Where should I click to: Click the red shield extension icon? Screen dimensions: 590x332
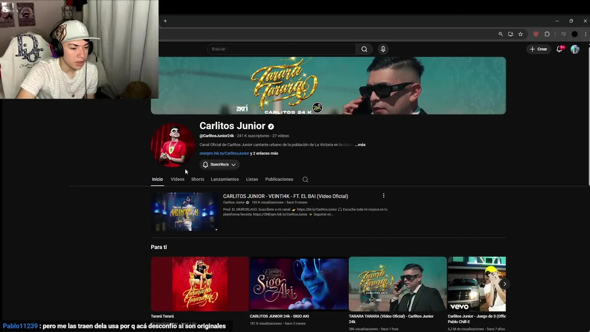pyautogui.click(x=536, y=34)
